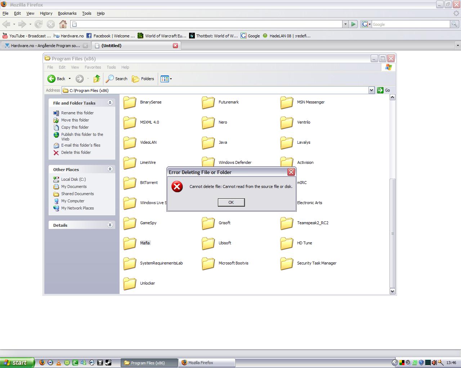Select the Unlocker folder icon
Image resolution: width=461 pixels, height=368 pixels.
click(x=130, y=284)
